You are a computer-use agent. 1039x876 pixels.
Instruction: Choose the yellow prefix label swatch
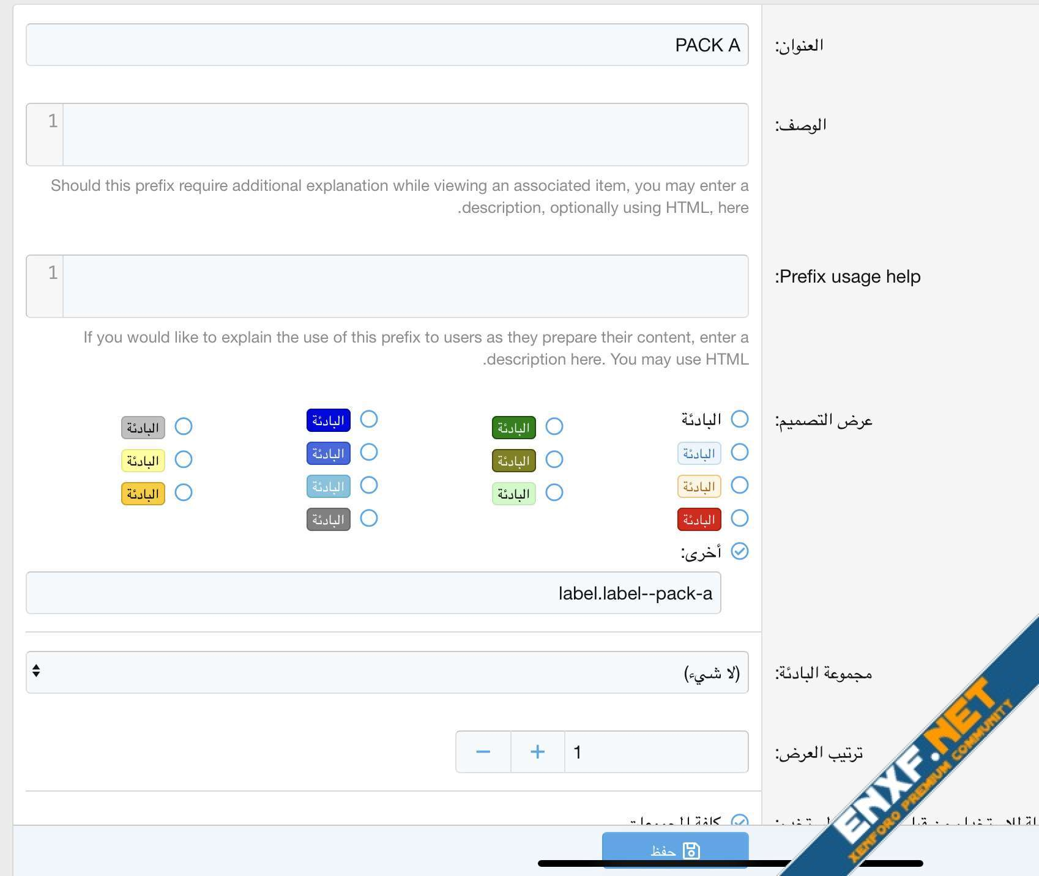pyautogui.click(x=143, y=461)
